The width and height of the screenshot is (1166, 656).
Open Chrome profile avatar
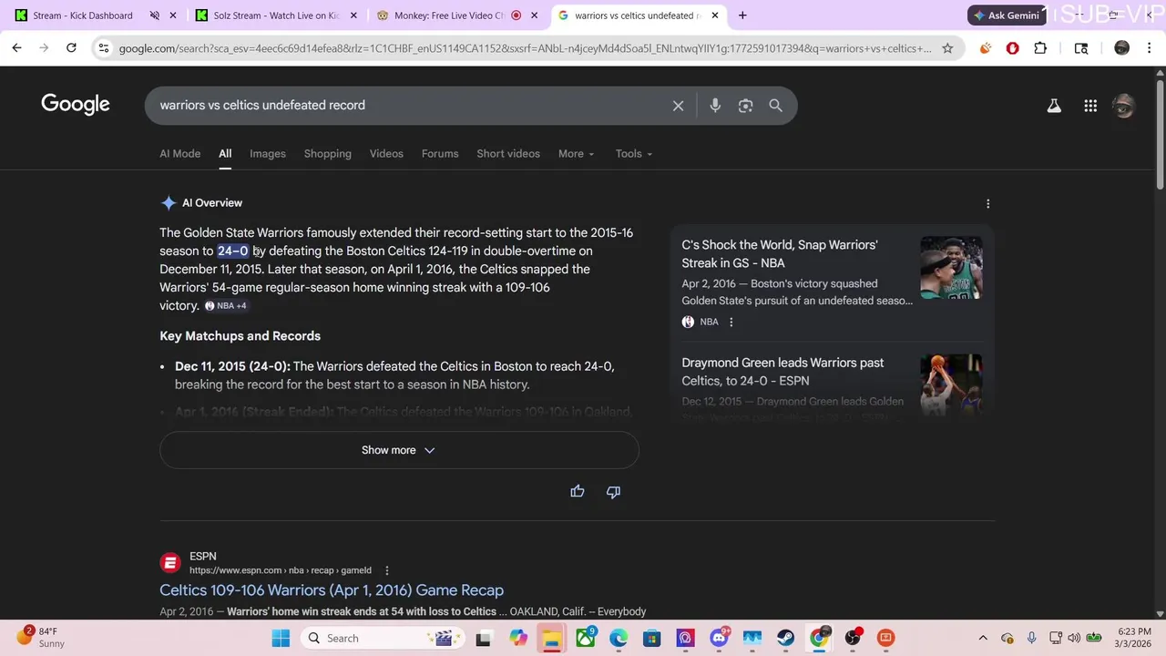tap(1122, 48)
